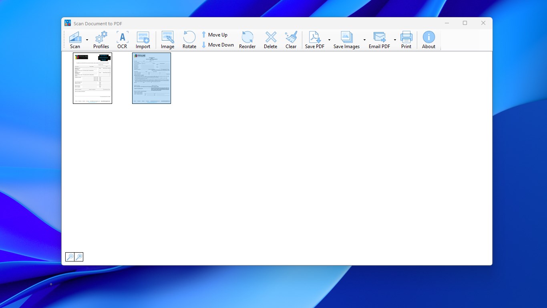Open the About dialog

[428, 39]
